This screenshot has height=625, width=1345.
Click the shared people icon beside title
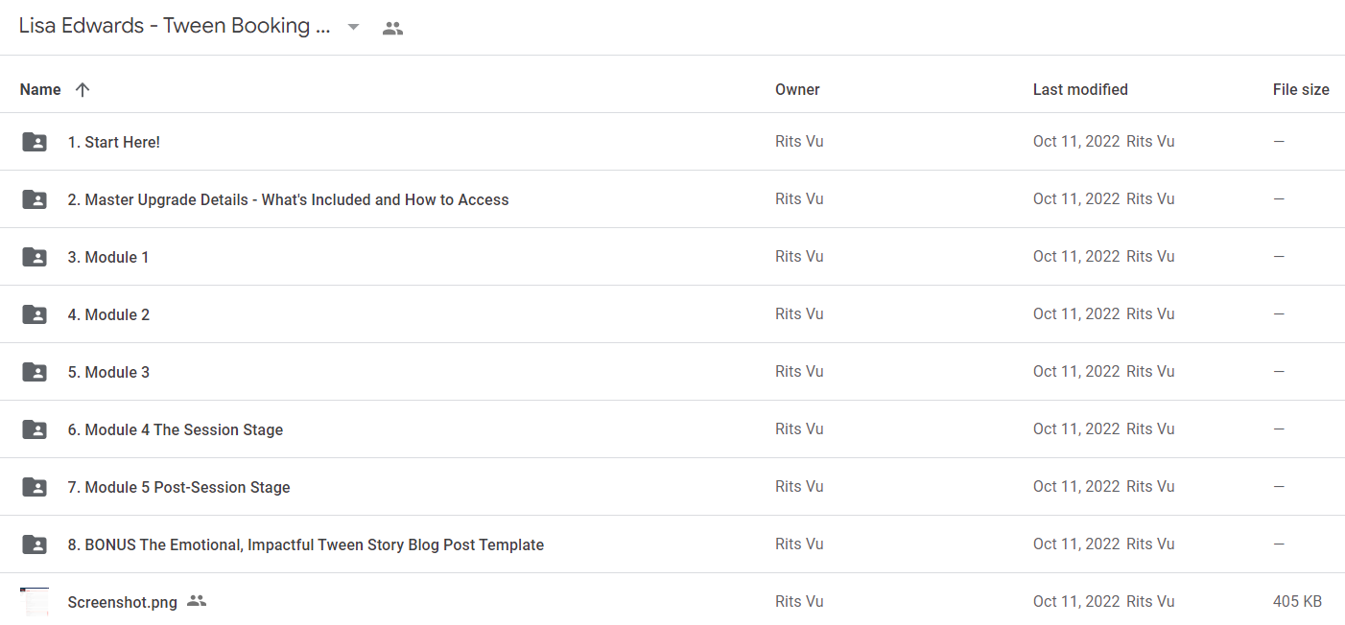[392, 28]
